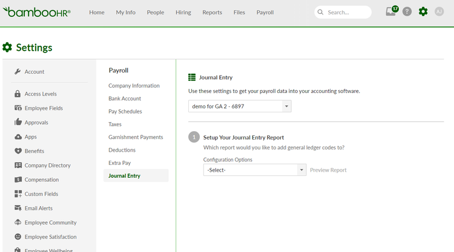The width and height of the screenshot is (454, 252).
Task: Click the Preview Report link
Action: coord(328,170)
